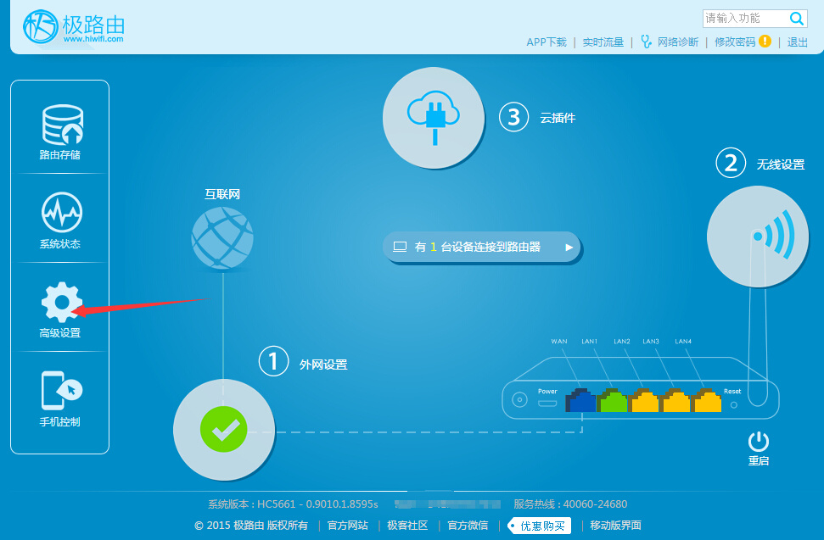Click the 无线设置 wireless antenna icon

(x=757, y=237)
